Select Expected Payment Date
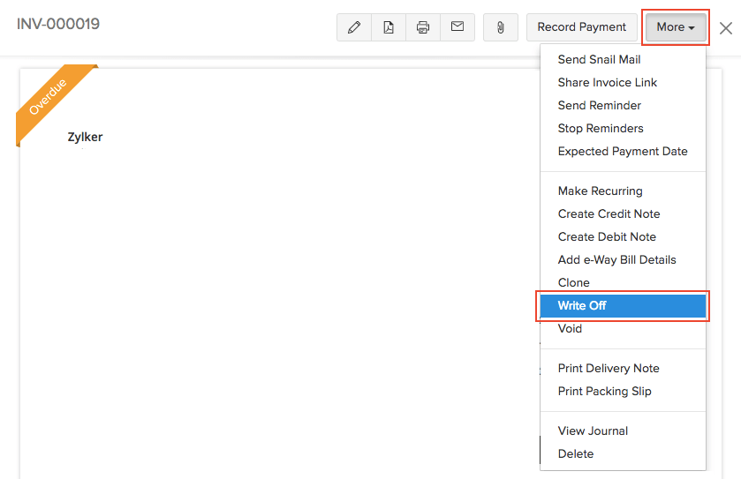The height and width of the screenshot is (479, 741). [623, 152]
